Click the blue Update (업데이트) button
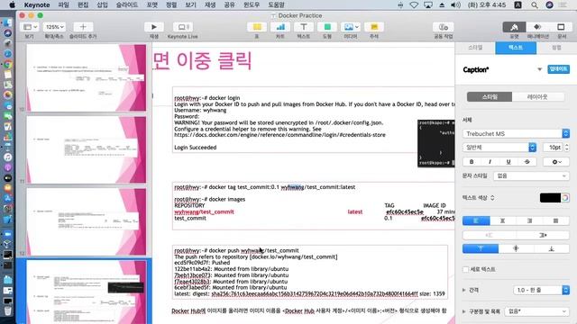Image resolution: width=577 pixels, height=324 pixels. click(x=558, y=69)
